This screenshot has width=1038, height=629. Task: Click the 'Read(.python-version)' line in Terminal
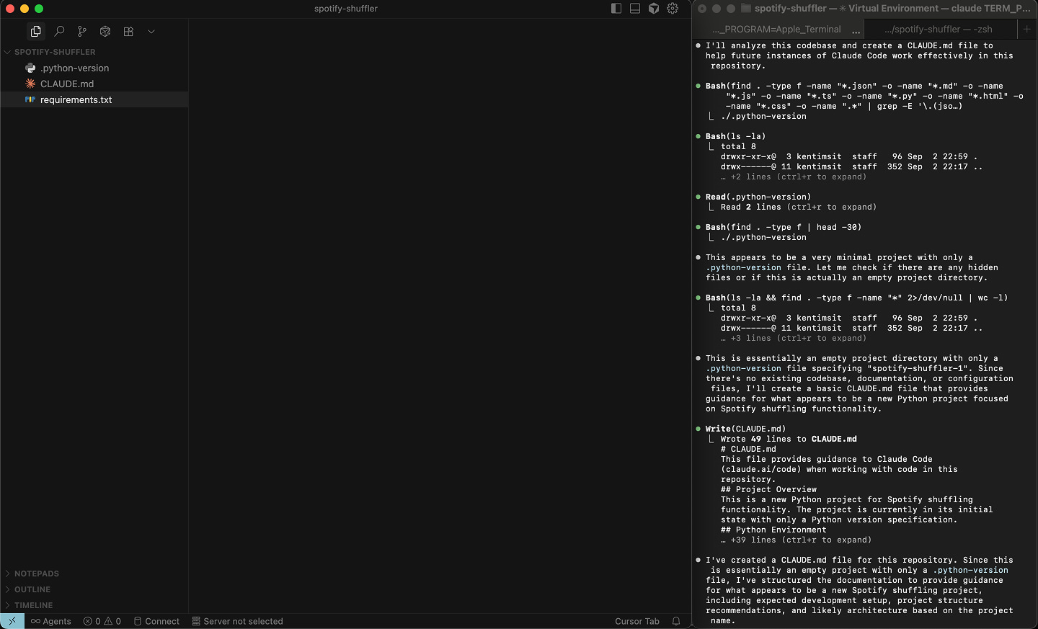click(758, 197)
